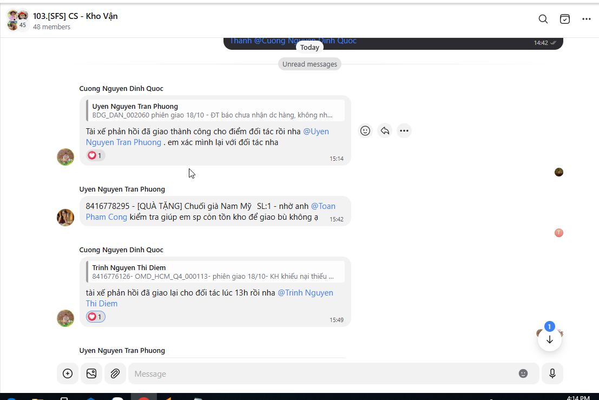Click the red T read-receipt avatar
The image size is (599, 400).
tap(559, 233)
